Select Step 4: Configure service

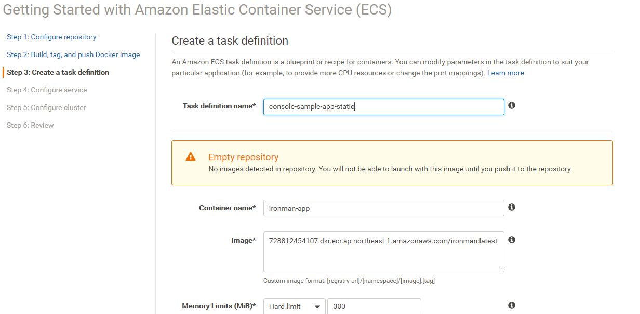click(x=47, y=90)
